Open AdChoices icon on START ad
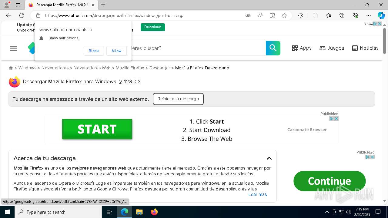Viewport: 388px width, 218px height. coord(332,119)
